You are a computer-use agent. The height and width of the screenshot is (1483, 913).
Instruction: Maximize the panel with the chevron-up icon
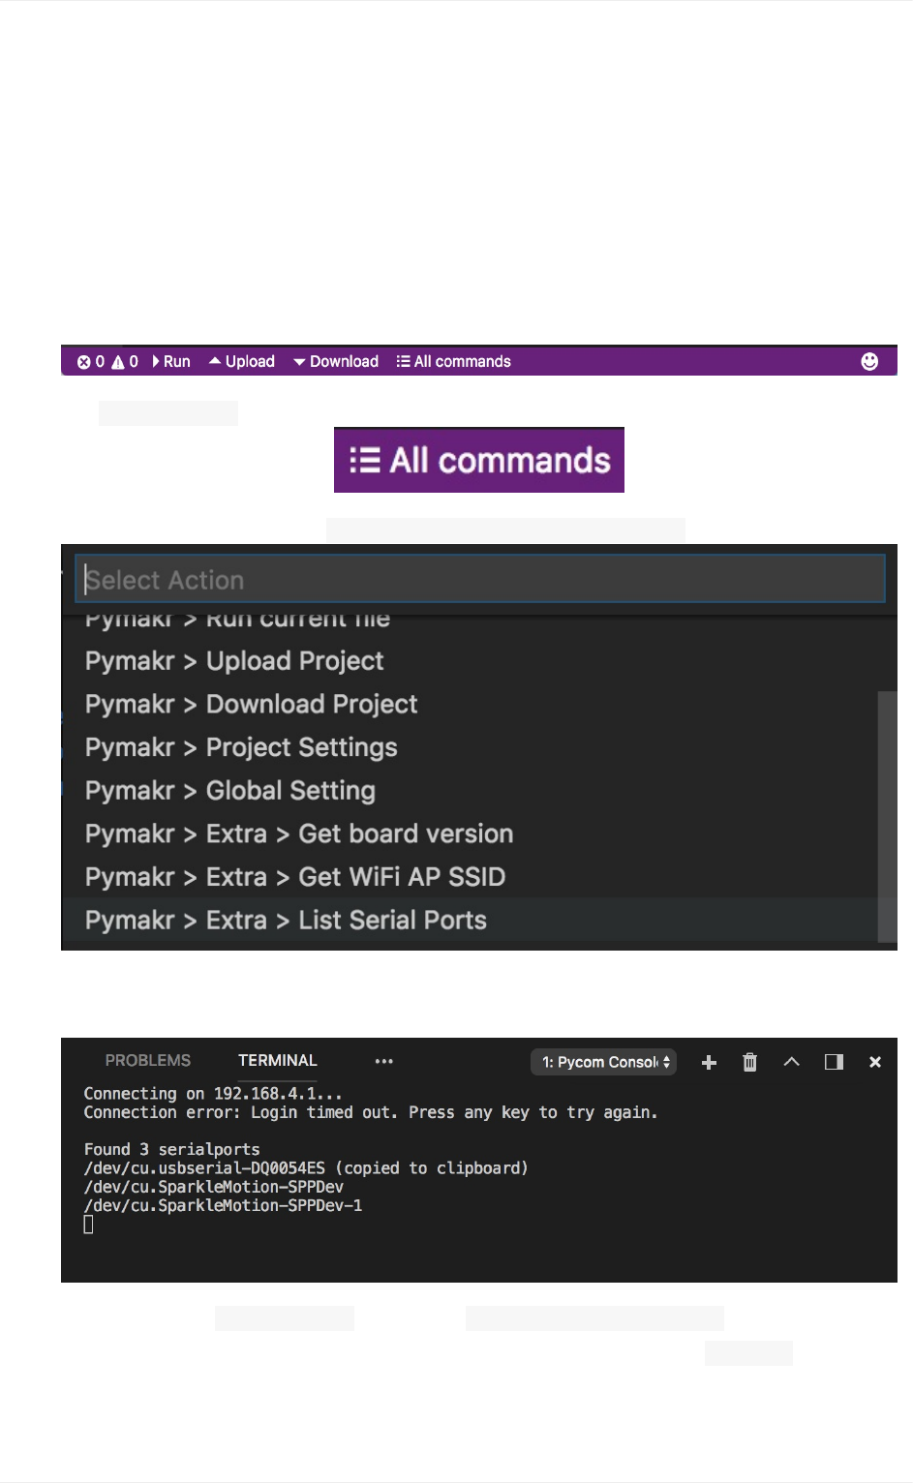pyautogui.click(x=791, y=1062)
